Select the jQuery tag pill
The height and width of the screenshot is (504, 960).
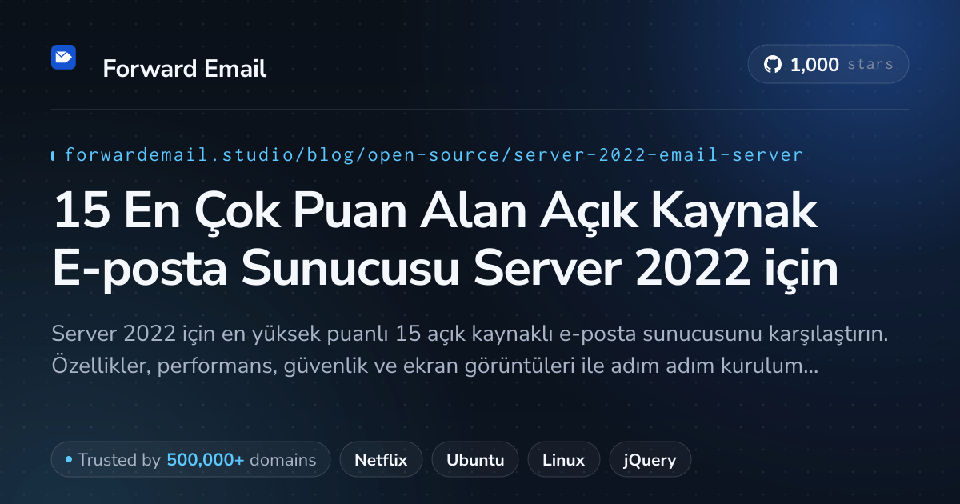(650, 460)
